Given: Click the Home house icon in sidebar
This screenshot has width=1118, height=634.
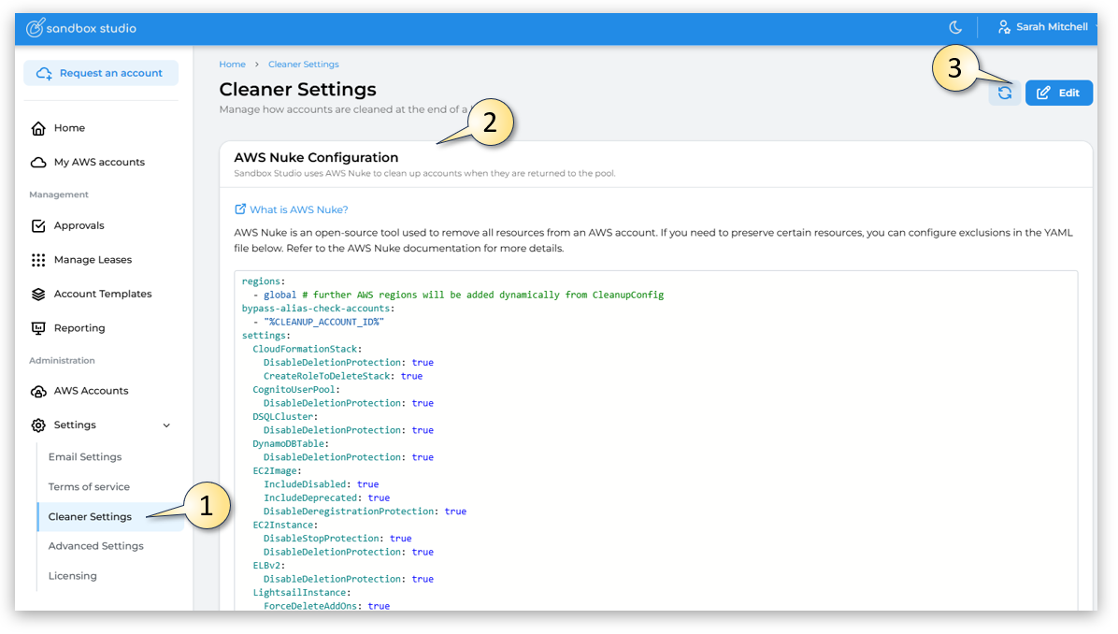Looking at the screenshot, I should point(38,128).
